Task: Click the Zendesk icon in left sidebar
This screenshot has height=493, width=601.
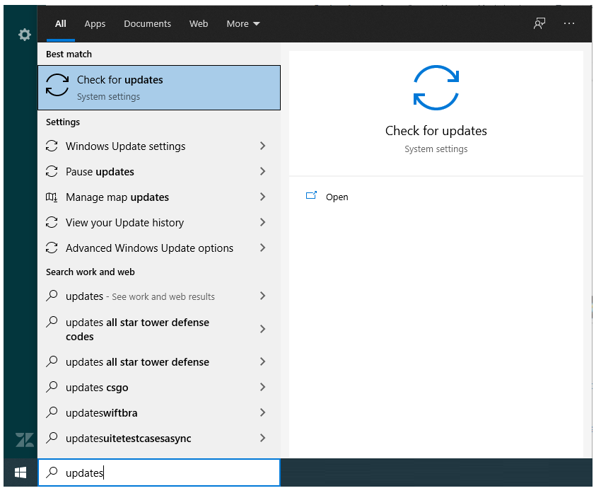Action: click(25, 440)
